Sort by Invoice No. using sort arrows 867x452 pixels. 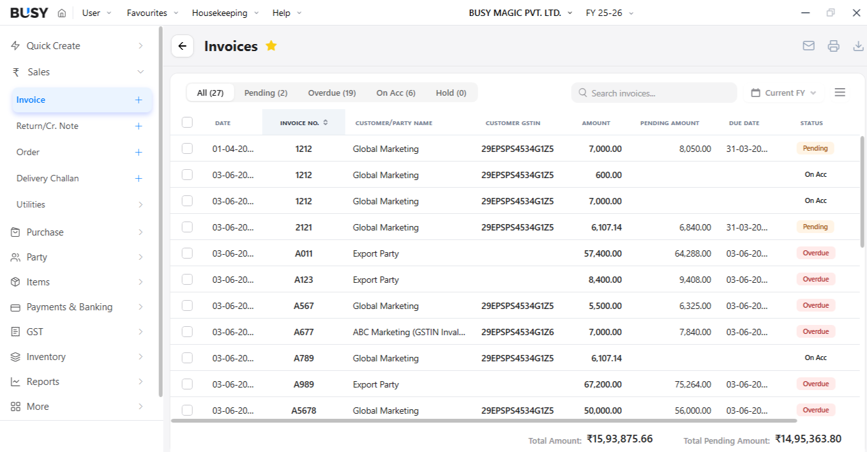pyautogui.click(x=326, y=123)
